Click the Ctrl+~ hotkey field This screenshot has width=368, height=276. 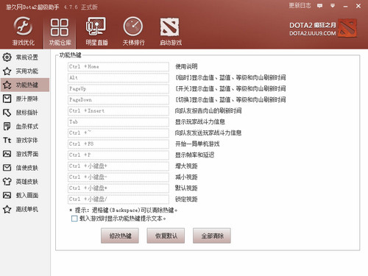(118, 133)
